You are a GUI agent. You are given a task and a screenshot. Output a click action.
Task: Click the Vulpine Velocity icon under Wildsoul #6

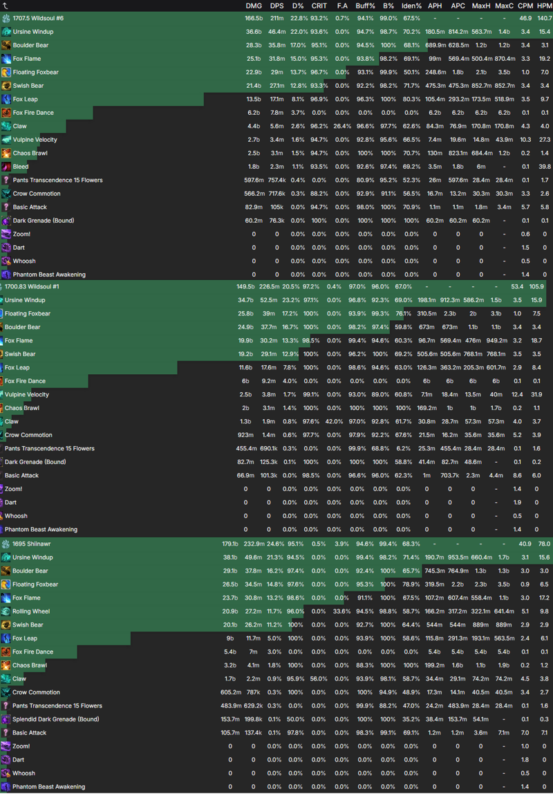tap(6, 140)
